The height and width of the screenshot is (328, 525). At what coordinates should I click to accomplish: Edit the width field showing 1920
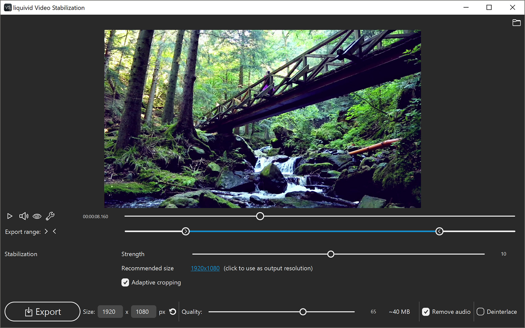[x=110, y=312]
